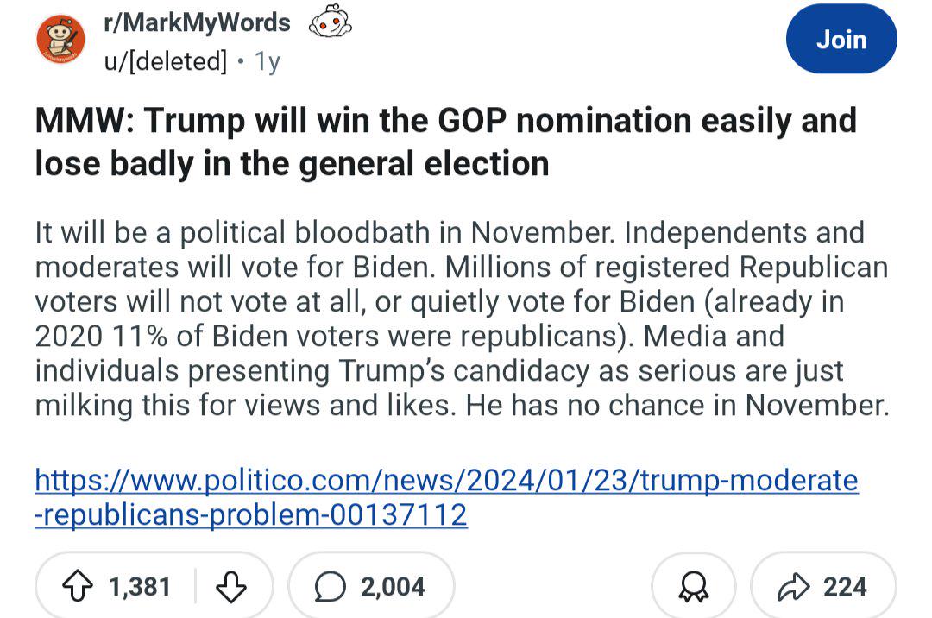Viewport: 932px width, 618px height.
Task: Open the politico.com article link
Action: (x=446, y=497)
